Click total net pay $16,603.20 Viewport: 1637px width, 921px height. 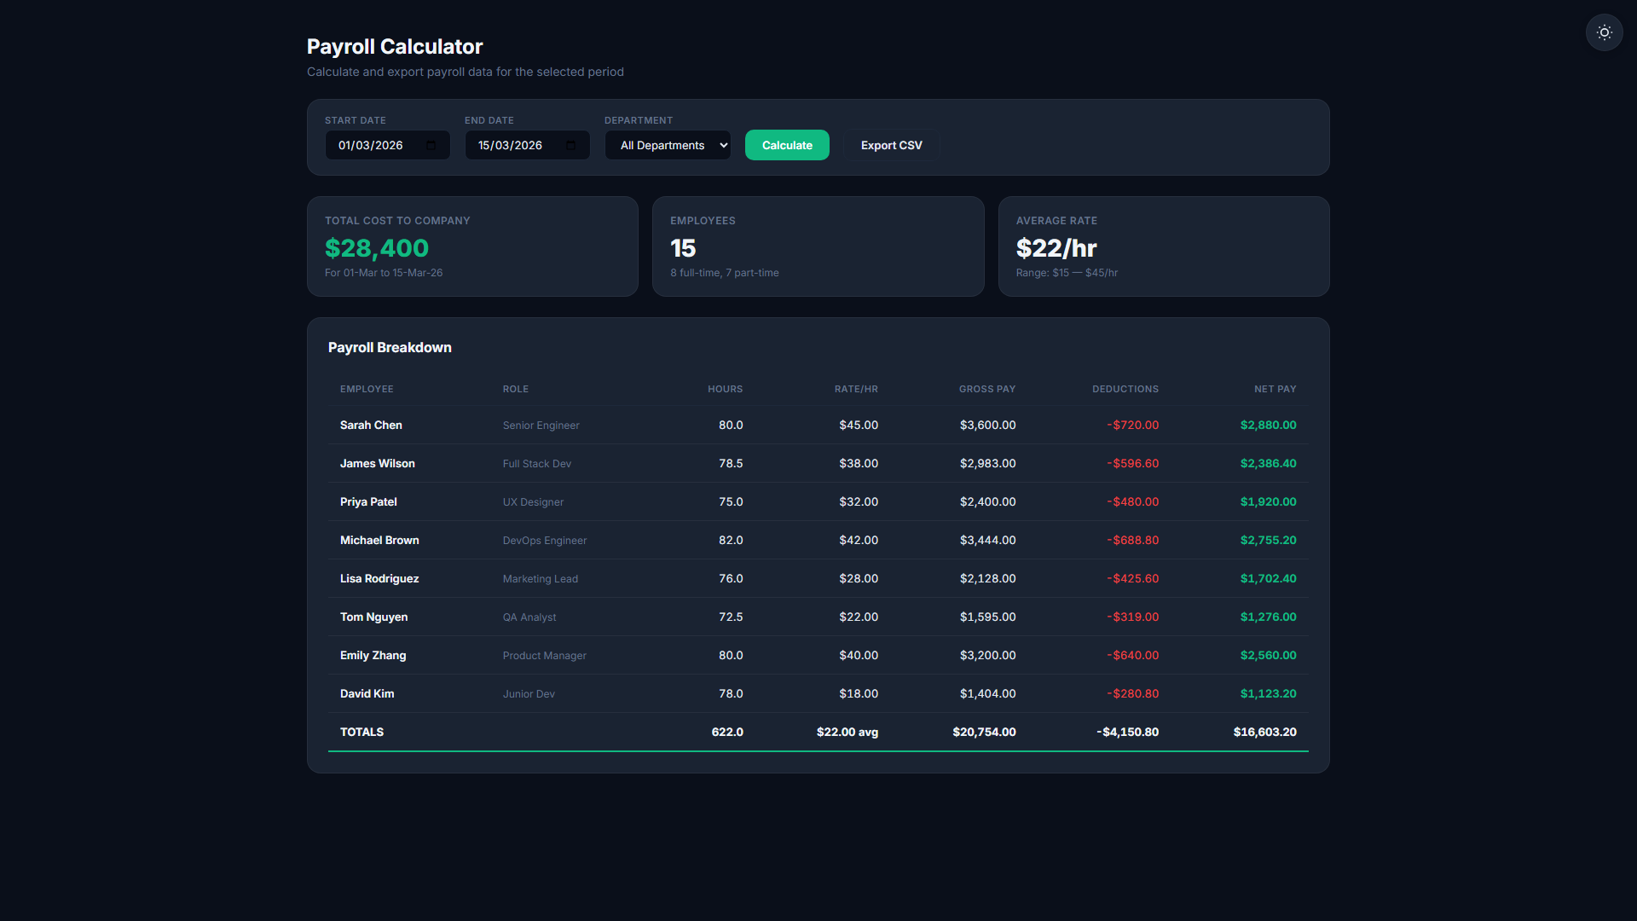(x=1264, y=732)
